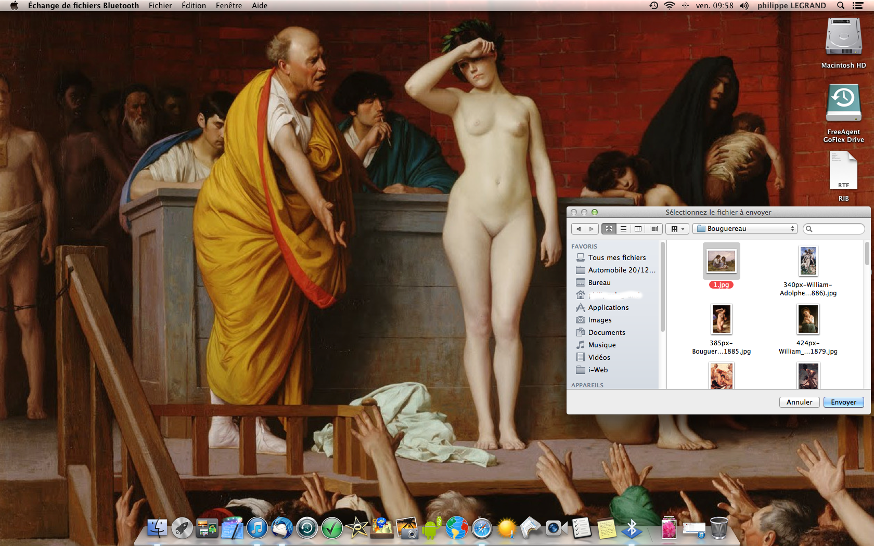Click the clock showing ven. 09:58

coord(715,6)
